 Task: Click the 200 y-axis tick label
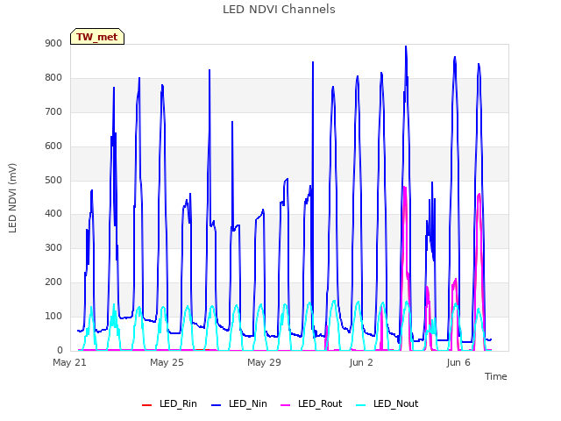[53, 282]
